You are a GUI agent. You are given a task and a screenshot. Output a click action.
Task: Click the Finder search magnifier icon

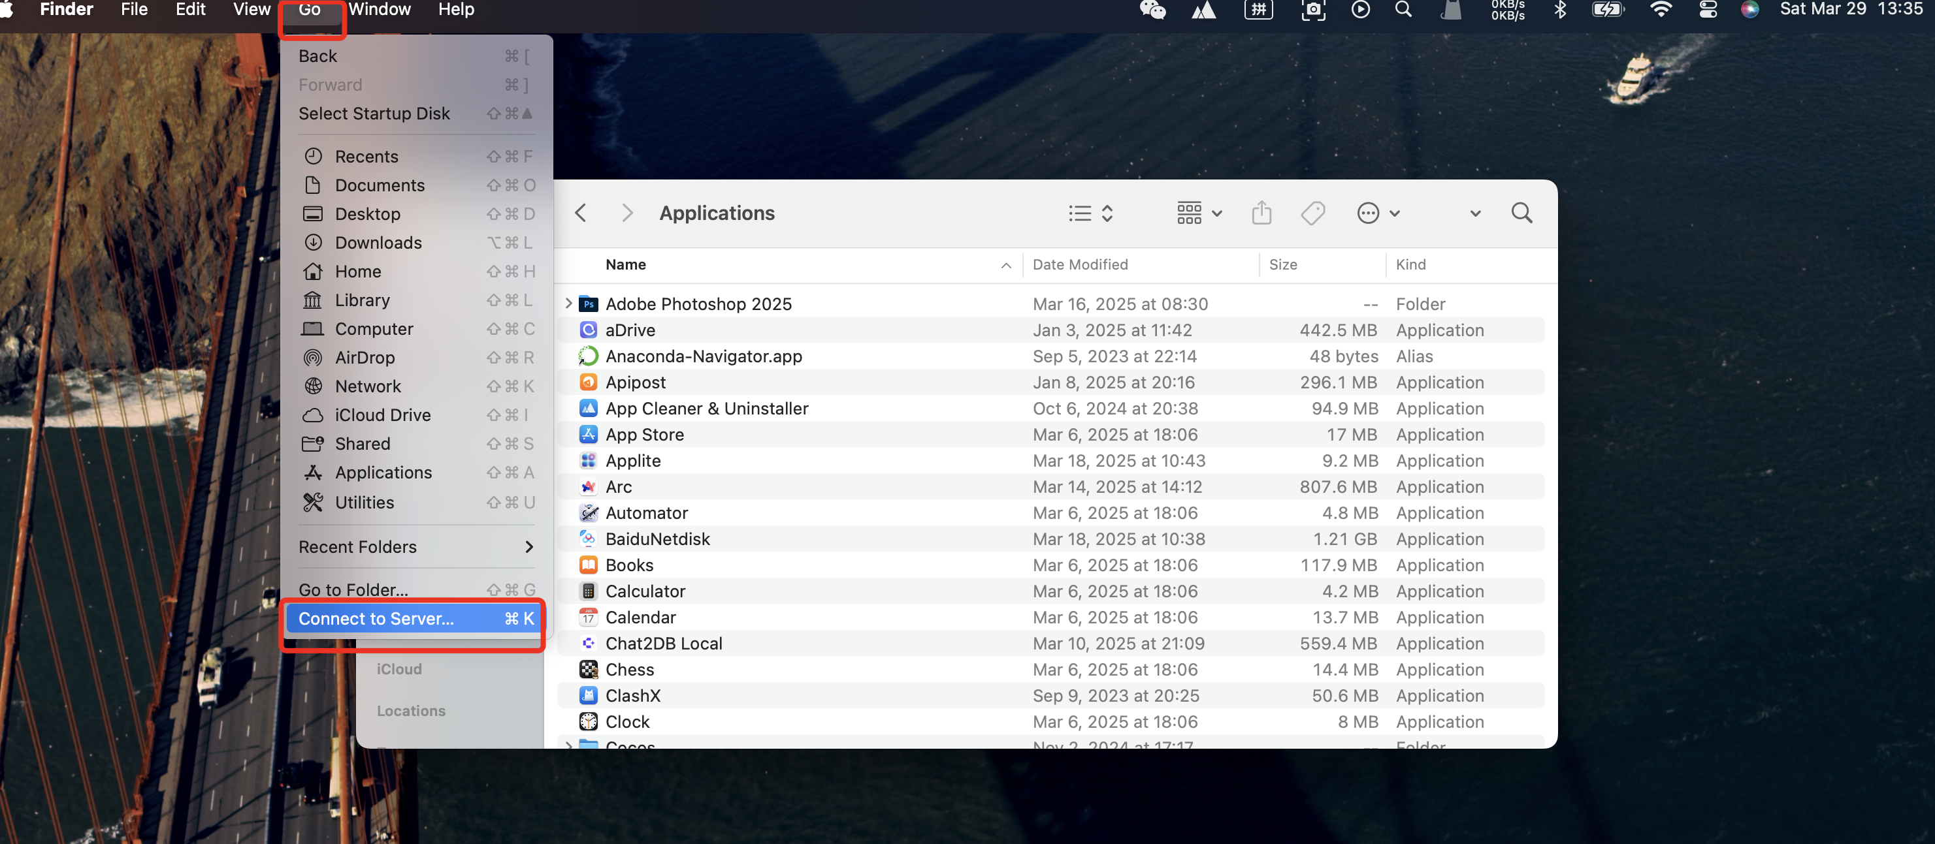click(1521, 213)
